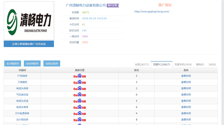This screenshot has width=224, height=125.
Task: Open keyword link 气压表改造
Action: [22, 95]
